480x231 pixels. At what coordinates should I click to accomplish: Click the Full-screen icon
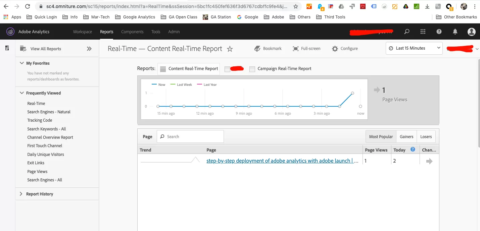click(x=296, y=49)
